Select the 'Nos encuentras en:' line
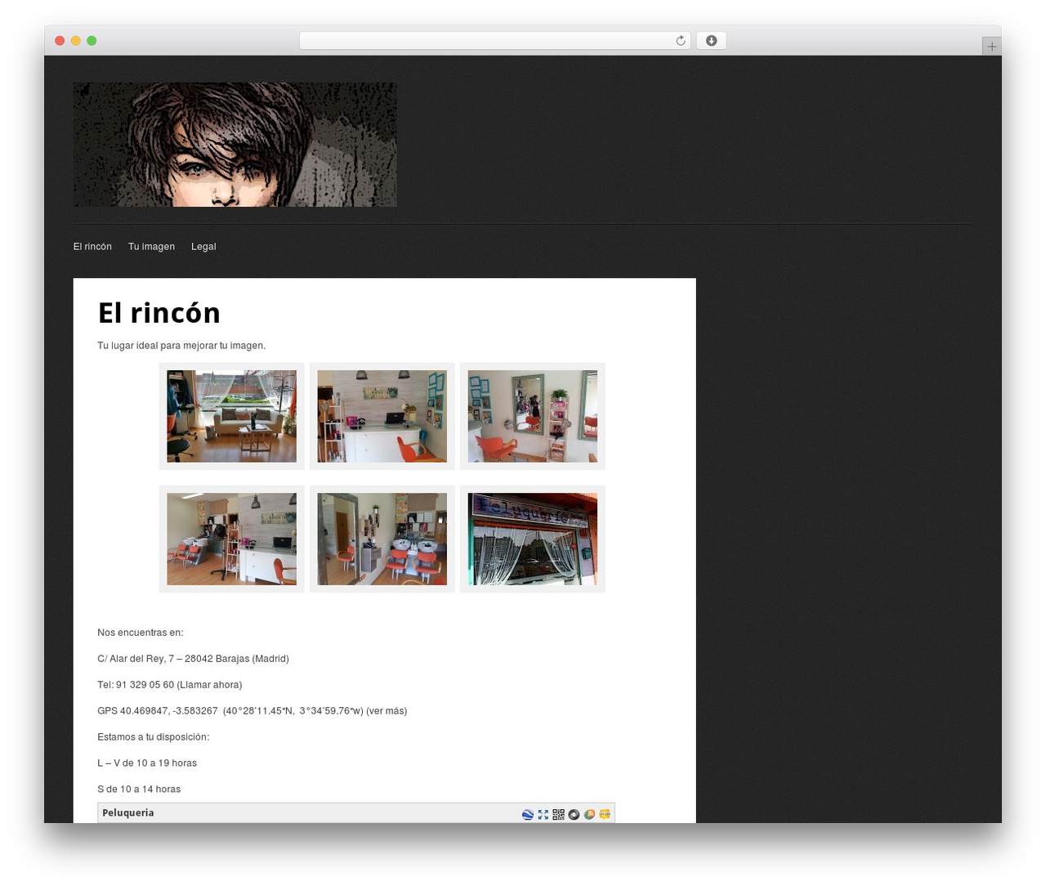 (x=141, y=633)
